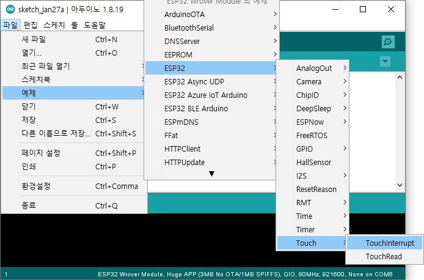Expand the ArduinoOTA examples
This screenshot has height=280, width=424.
coord(211,14)
